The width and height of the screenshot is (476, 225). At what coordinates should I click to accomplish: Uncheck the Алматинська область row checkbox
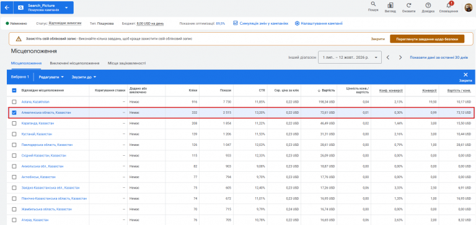14,112
